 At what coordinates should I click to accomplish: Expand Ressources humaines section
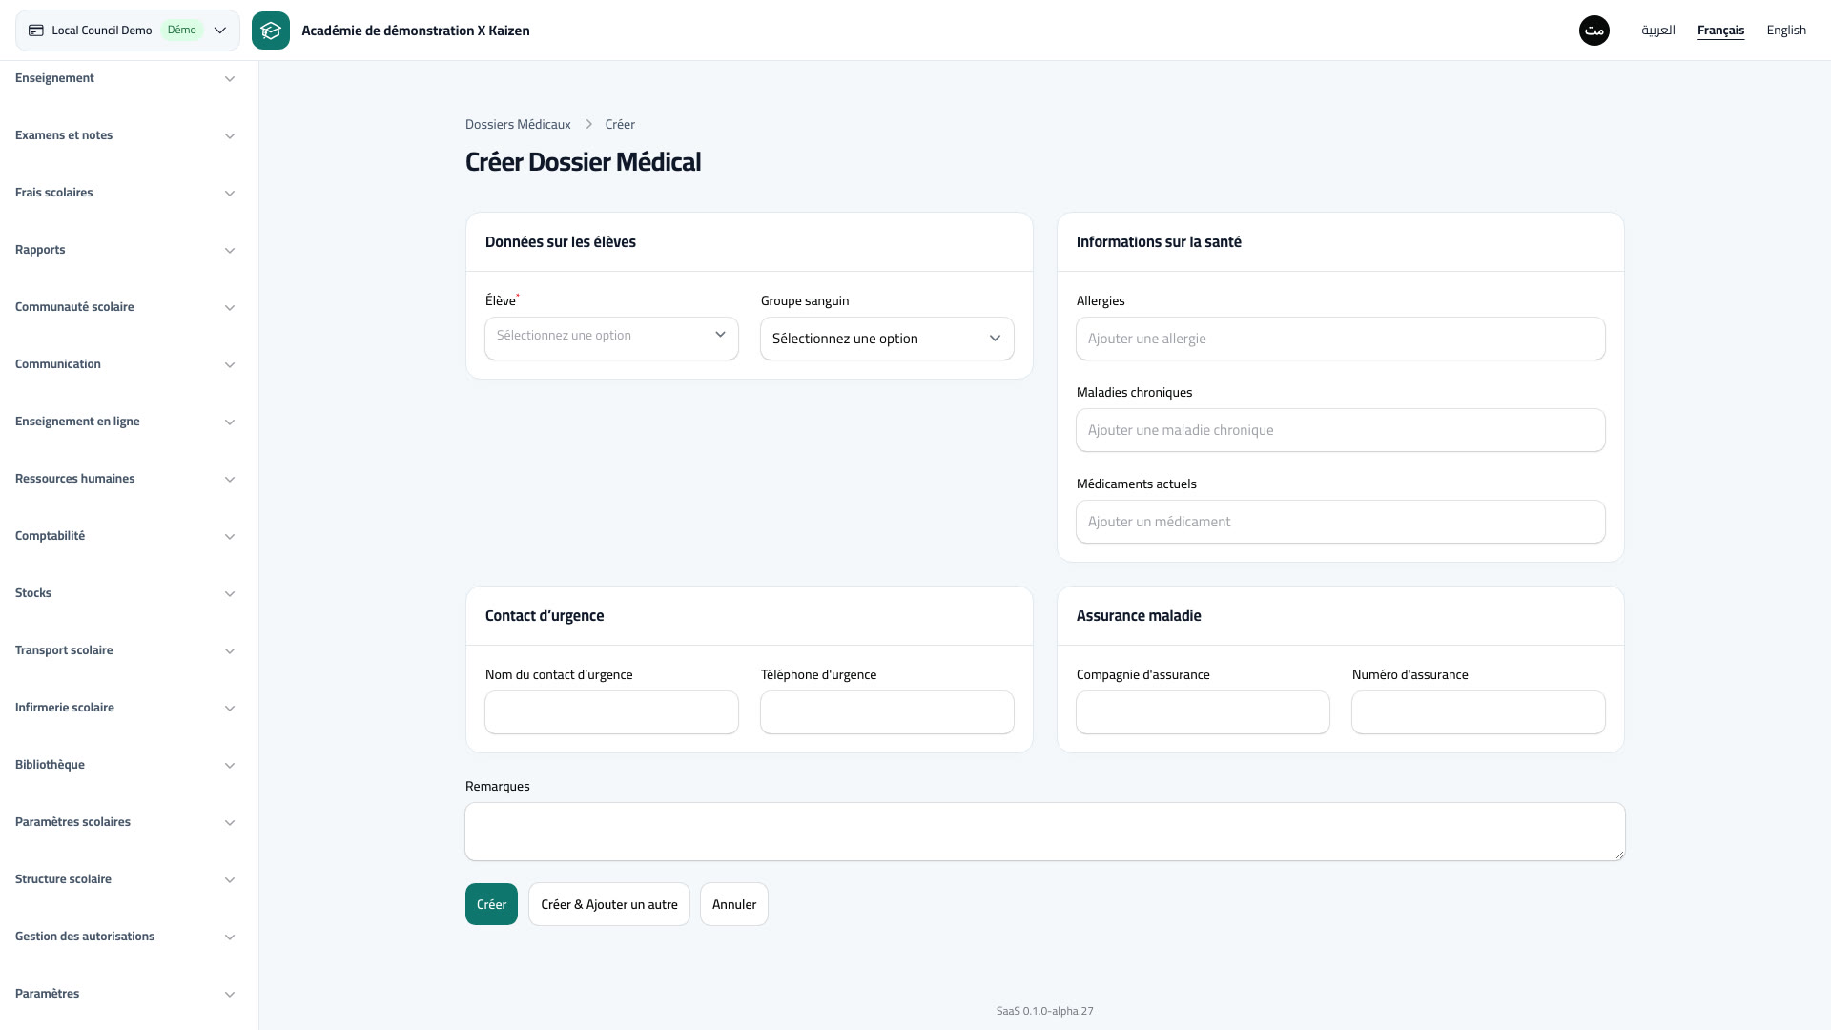pyautogui.click(x=125, y=479)
